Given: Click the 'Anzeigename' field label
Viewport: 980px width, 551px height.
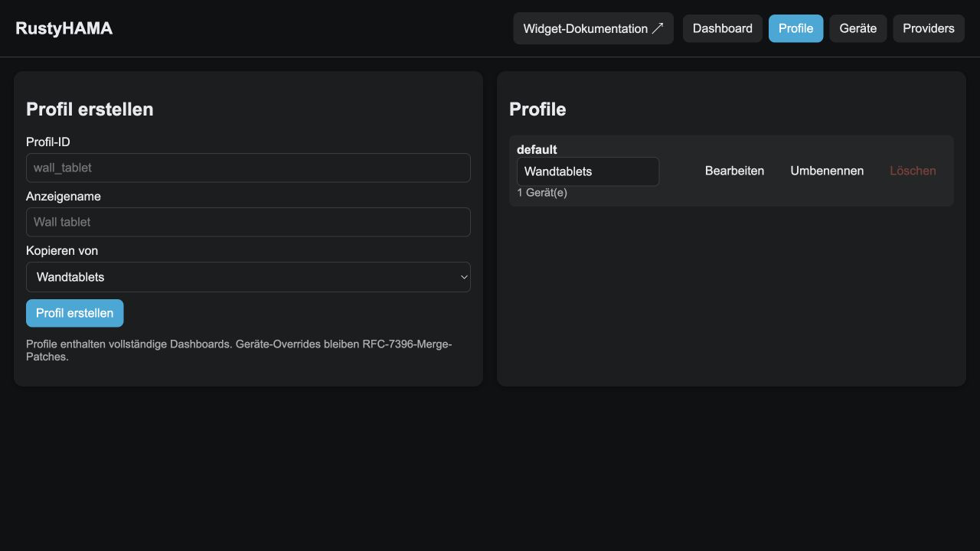Looking at the screenshot, I should pos(64,196).
